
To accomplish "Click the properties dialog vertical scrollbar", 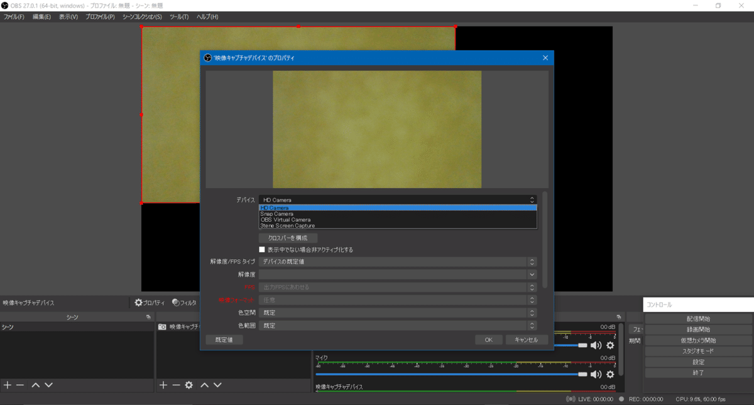I will point(544,240).
